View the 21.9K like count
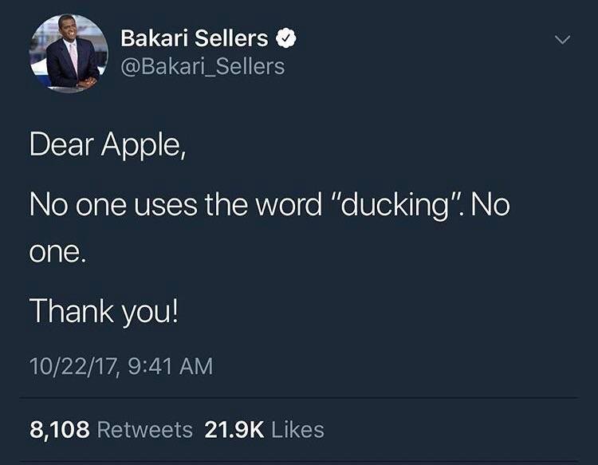 pyautogui.click(x=234, y=430)
